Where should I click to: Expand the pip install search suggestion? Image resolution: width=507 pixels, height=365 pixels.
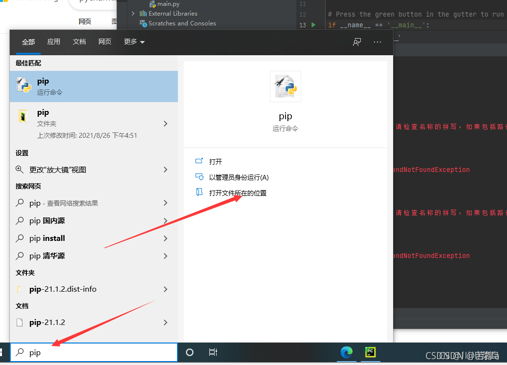[165, 238]
